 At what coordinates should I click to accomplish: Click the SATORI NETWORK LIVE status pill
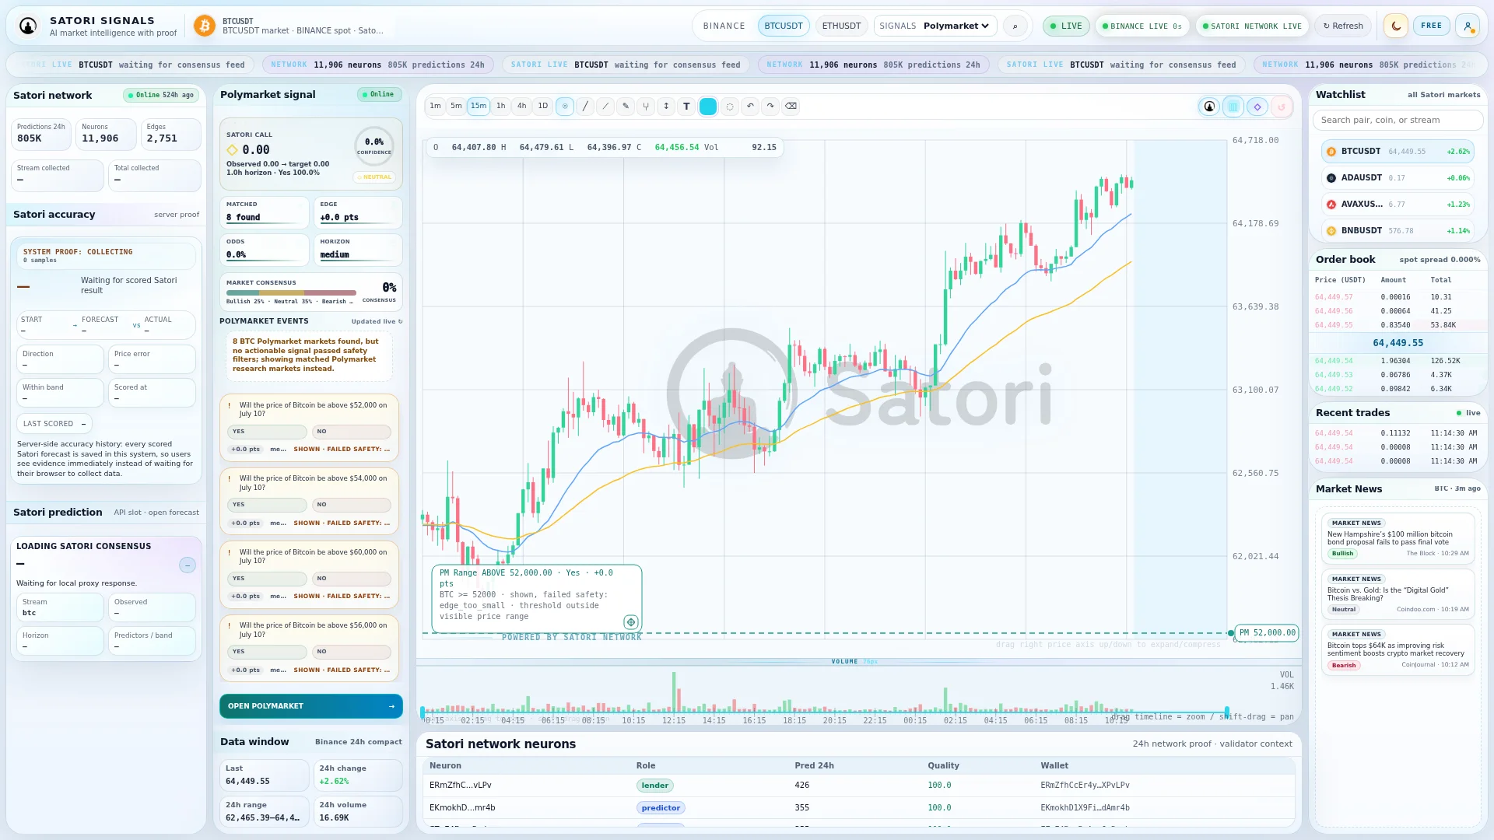click(x=1252, y=26)
